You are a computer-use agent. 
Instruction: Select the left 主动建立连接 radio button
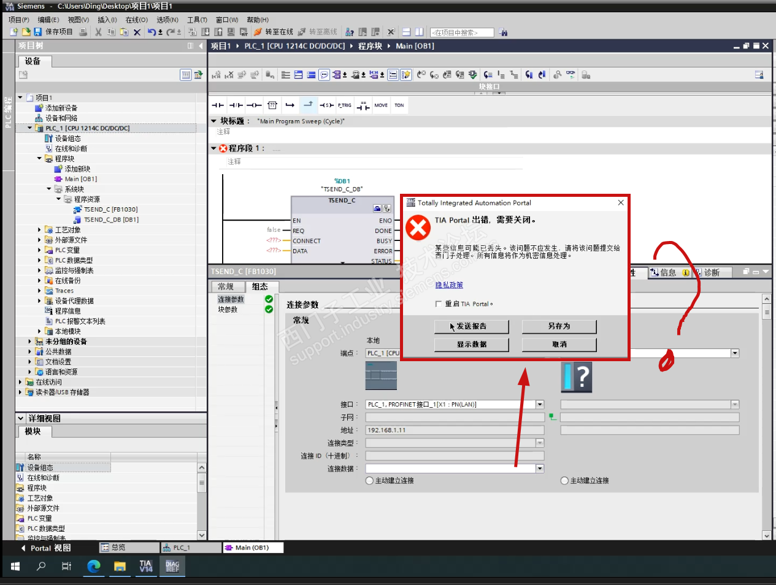[x=369, y=481]
